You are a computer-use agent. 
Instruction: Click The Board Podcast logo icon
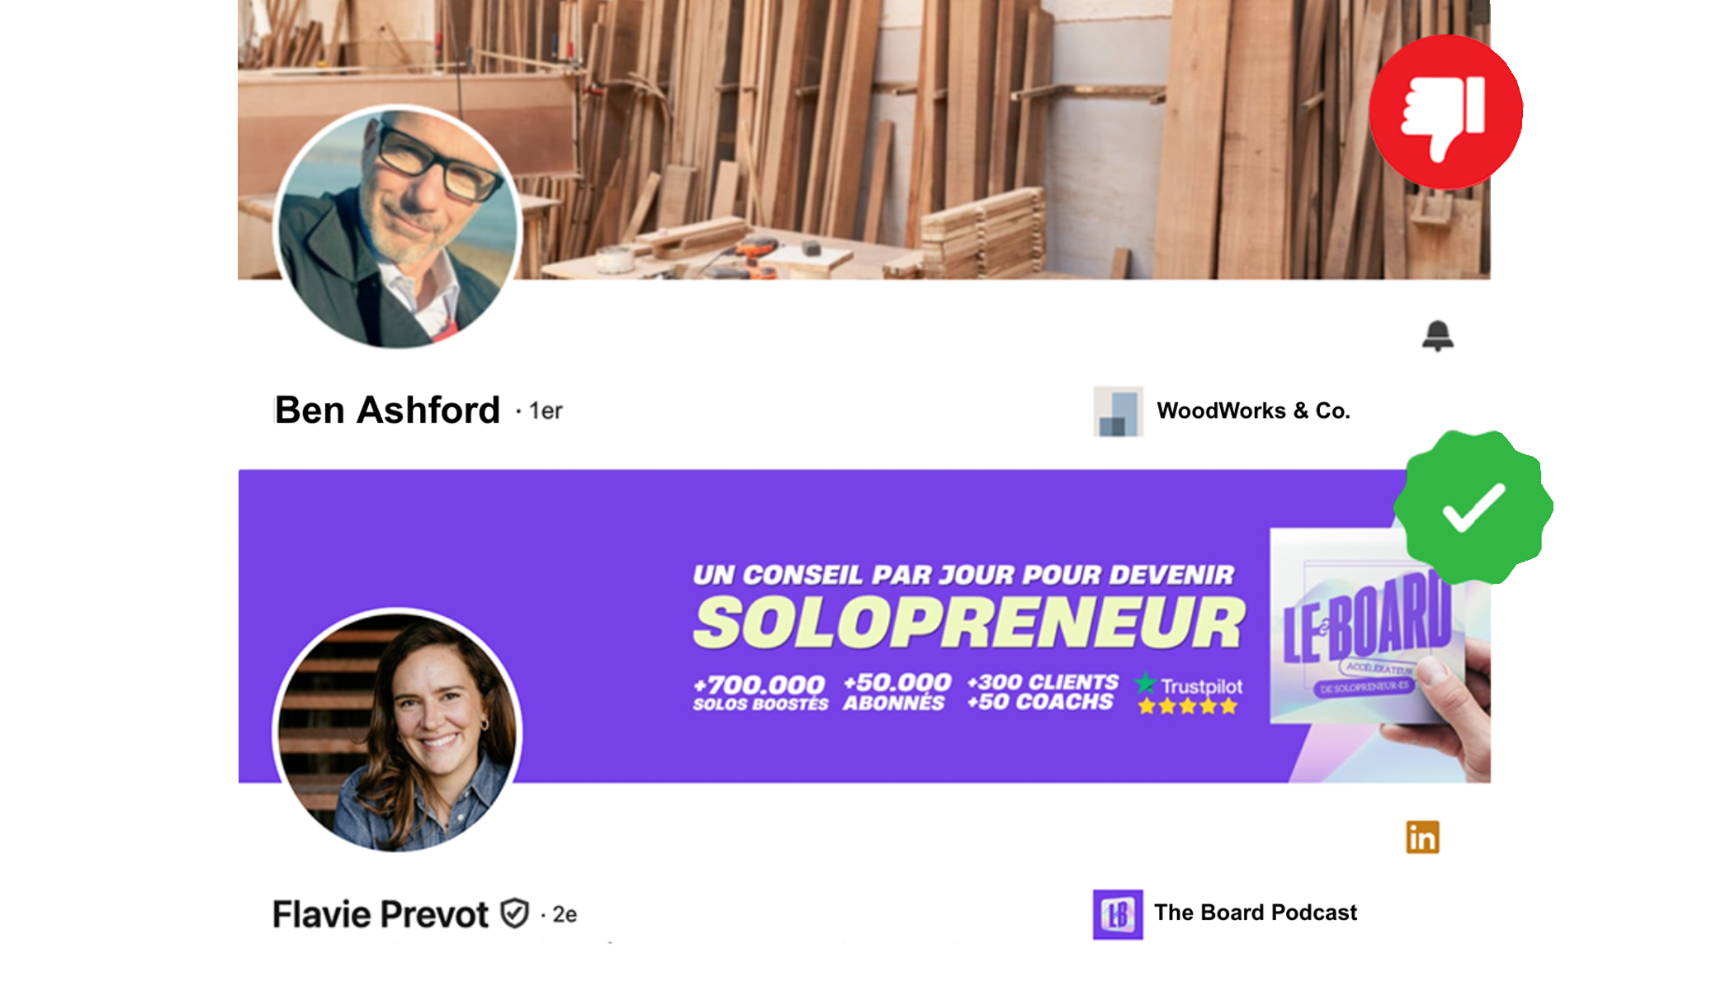(x=1118, y=914)
